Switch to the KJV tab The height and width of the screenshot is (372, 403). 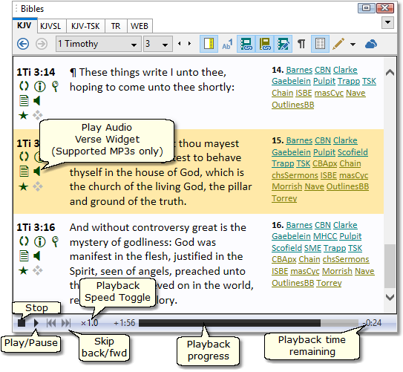point(24,25)
